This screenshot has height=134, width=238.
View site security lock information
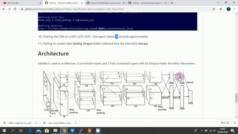point(22,9)
